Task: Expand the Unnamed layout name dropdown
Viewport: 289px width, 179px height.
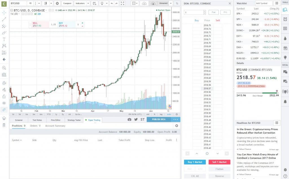Action: point(171,3)
